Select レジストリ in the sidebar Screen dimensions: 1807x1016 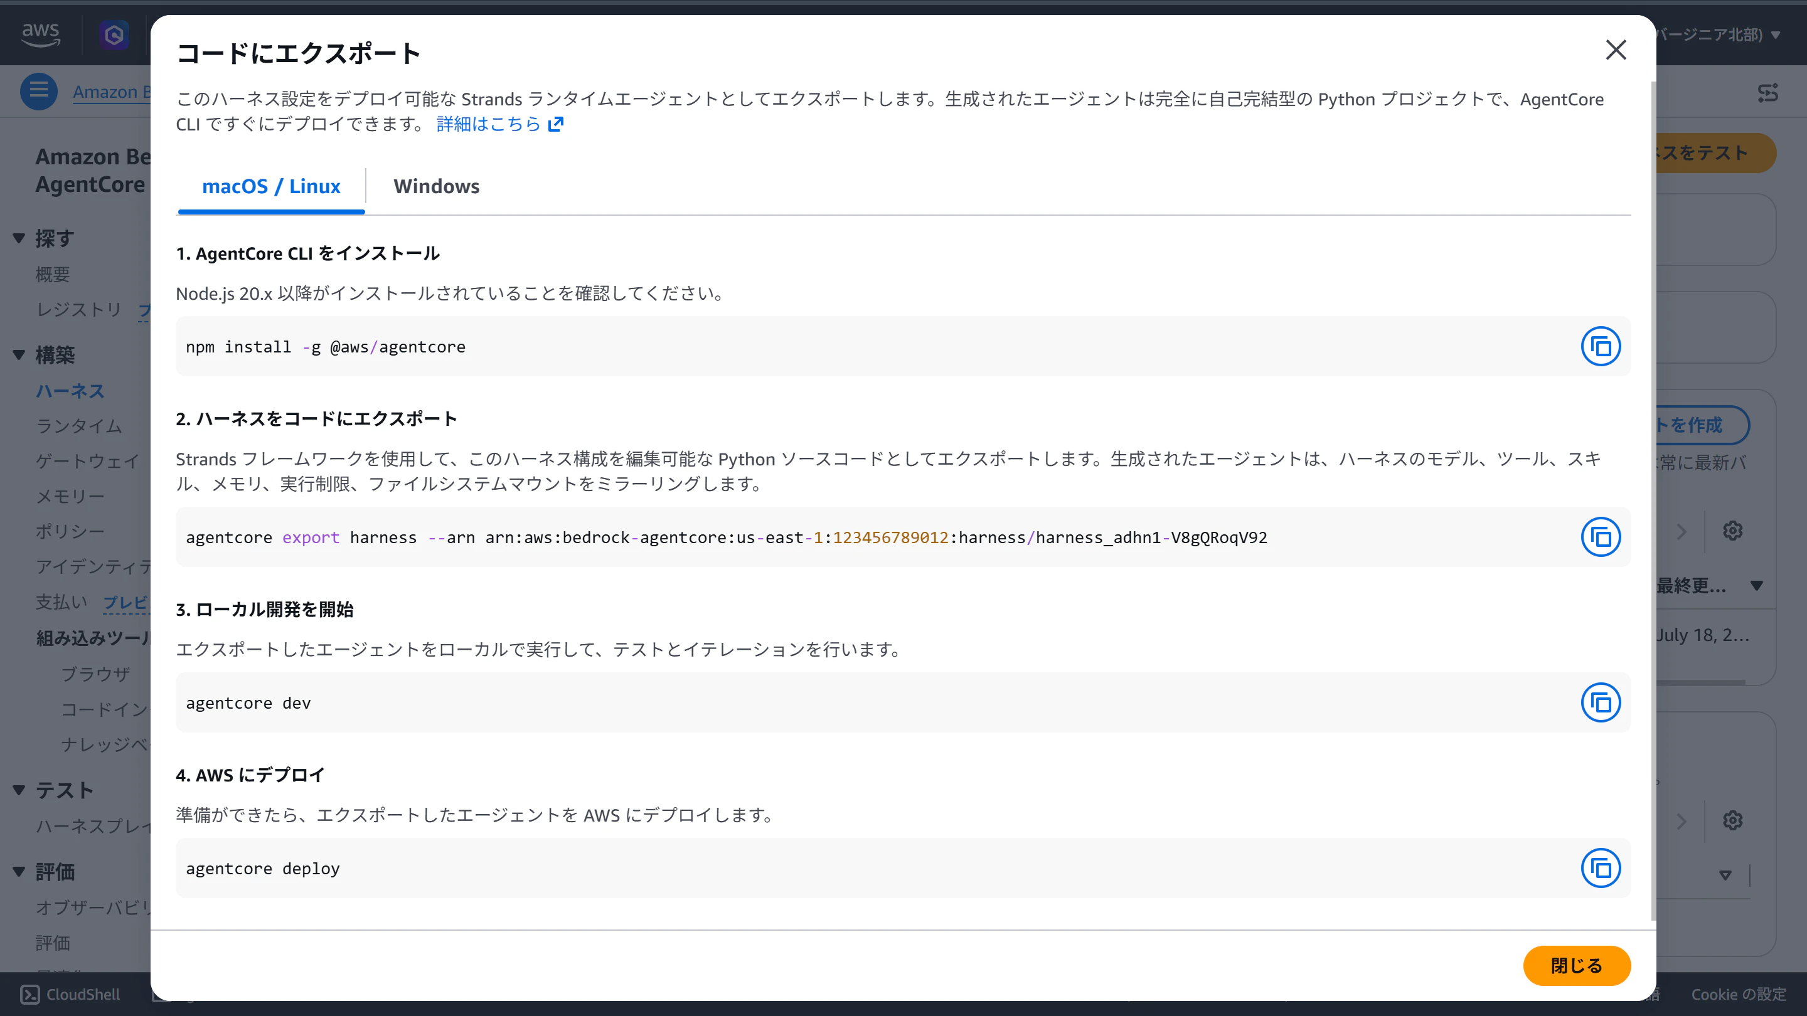pyautogui.click(x=78, y=309)
